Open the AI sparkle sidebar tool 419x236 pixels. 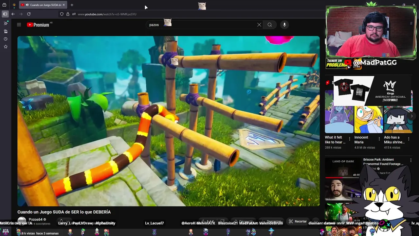[6, 23]
